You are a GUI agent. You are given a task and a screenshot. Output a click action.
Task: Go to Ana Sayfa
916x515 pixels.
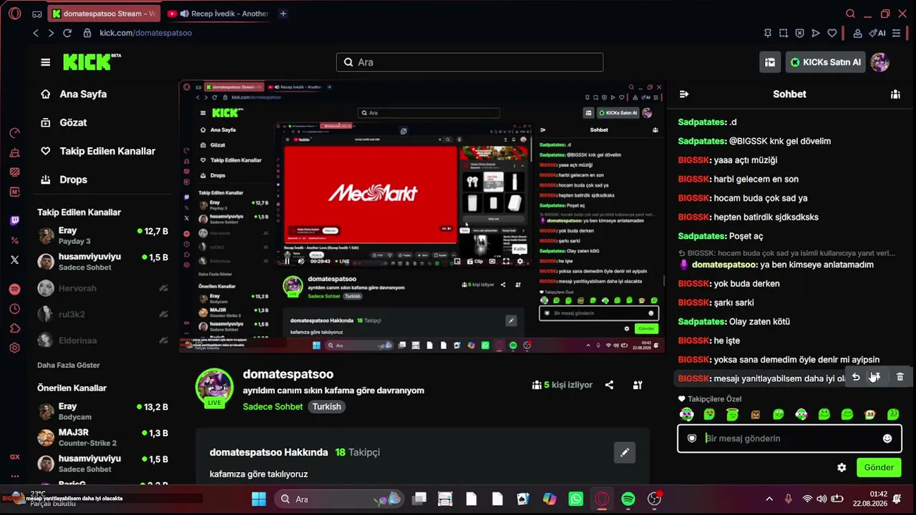(x=74, y=94)
